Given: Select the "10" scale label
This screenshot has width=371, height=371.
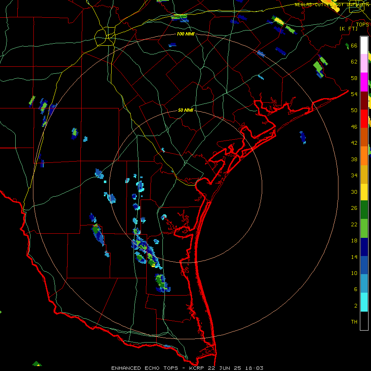Looking at the screenshot, I should (354, 273).
